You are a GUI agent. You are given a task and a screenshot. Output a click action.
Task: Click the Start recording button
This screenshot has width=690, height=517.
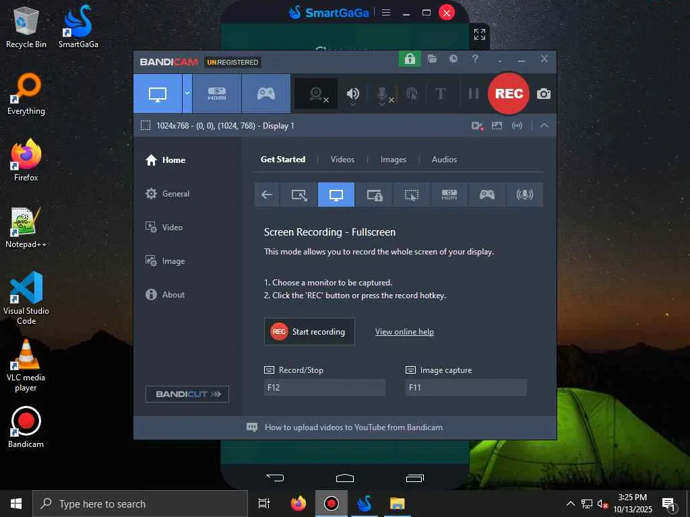[x=309, y=331]
